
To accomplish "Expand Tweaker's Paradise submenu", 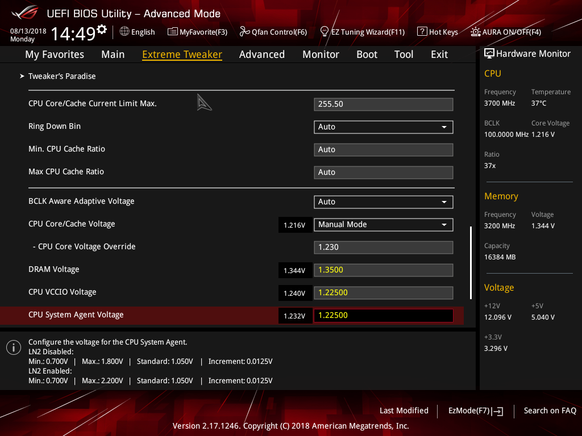I will [61, 76].
